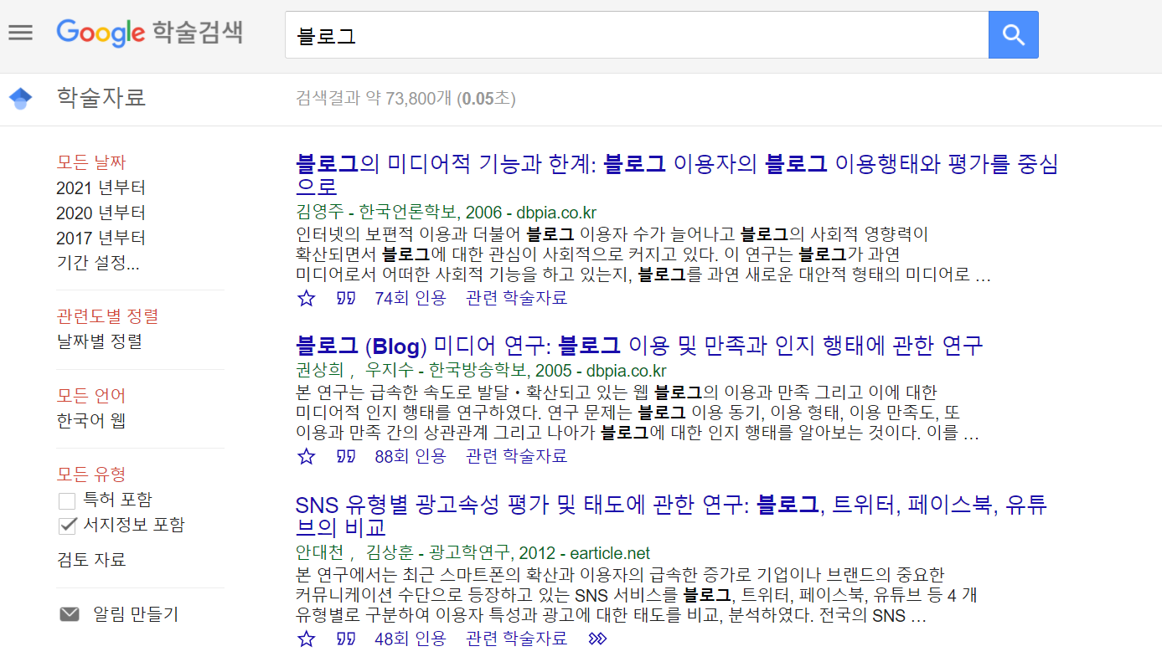Click the envelope icon for 알림 만들기
The width and height of the screenshot is (1162, 667).
pos(70,614)
